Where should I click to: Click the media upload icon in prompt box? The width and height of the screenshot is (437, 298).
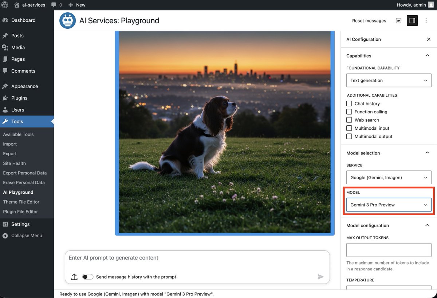(74, 277)
